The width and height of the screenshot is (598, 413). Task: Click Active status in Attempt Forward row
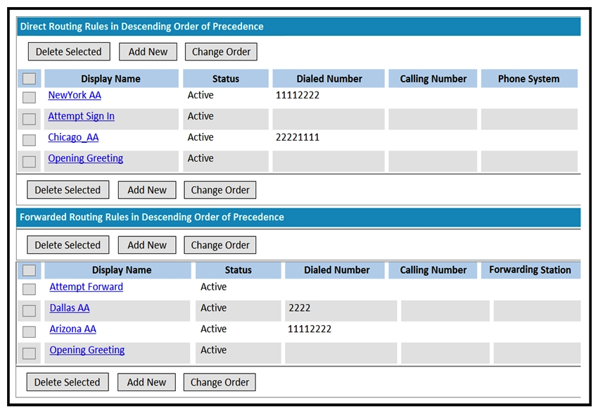(x=214, y=287)
